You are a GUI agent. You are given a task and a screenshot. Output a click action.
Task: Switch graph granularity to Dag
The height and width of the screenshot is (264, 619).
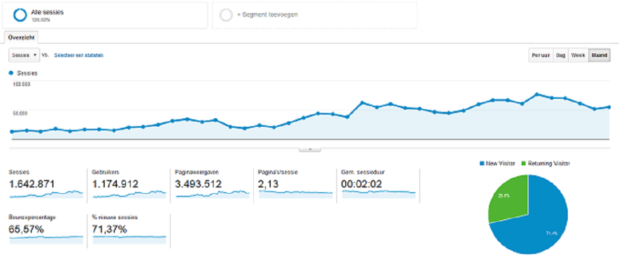[560, 55]
